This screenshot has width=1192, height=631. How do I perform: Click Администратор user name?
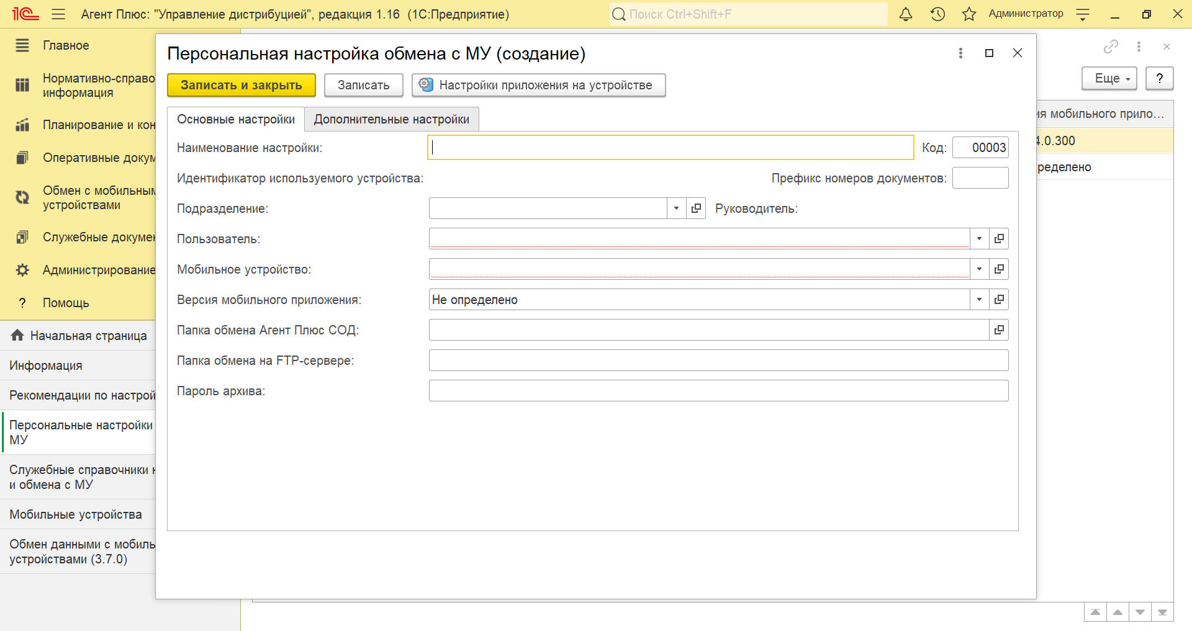(1026, 14)
